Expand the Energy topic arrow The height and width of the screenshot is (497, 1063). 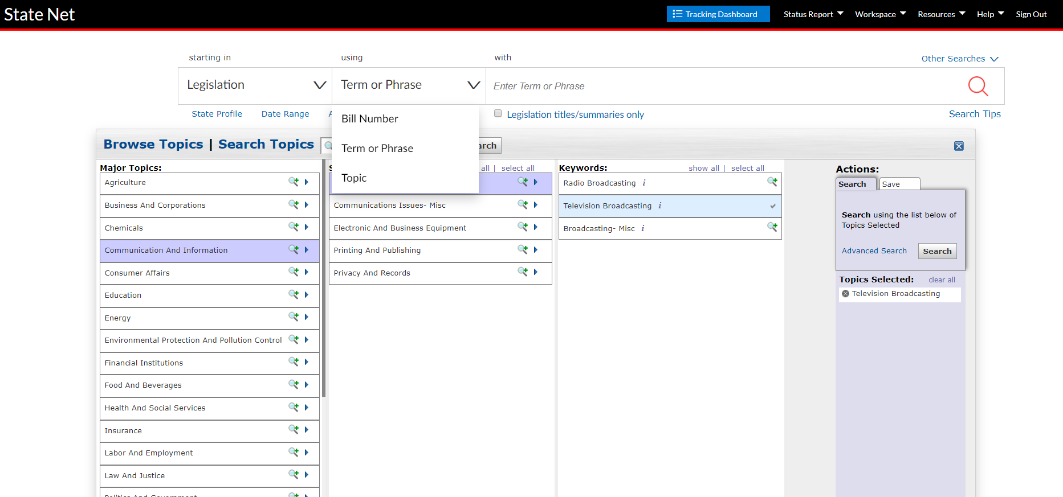pos(307,317)
